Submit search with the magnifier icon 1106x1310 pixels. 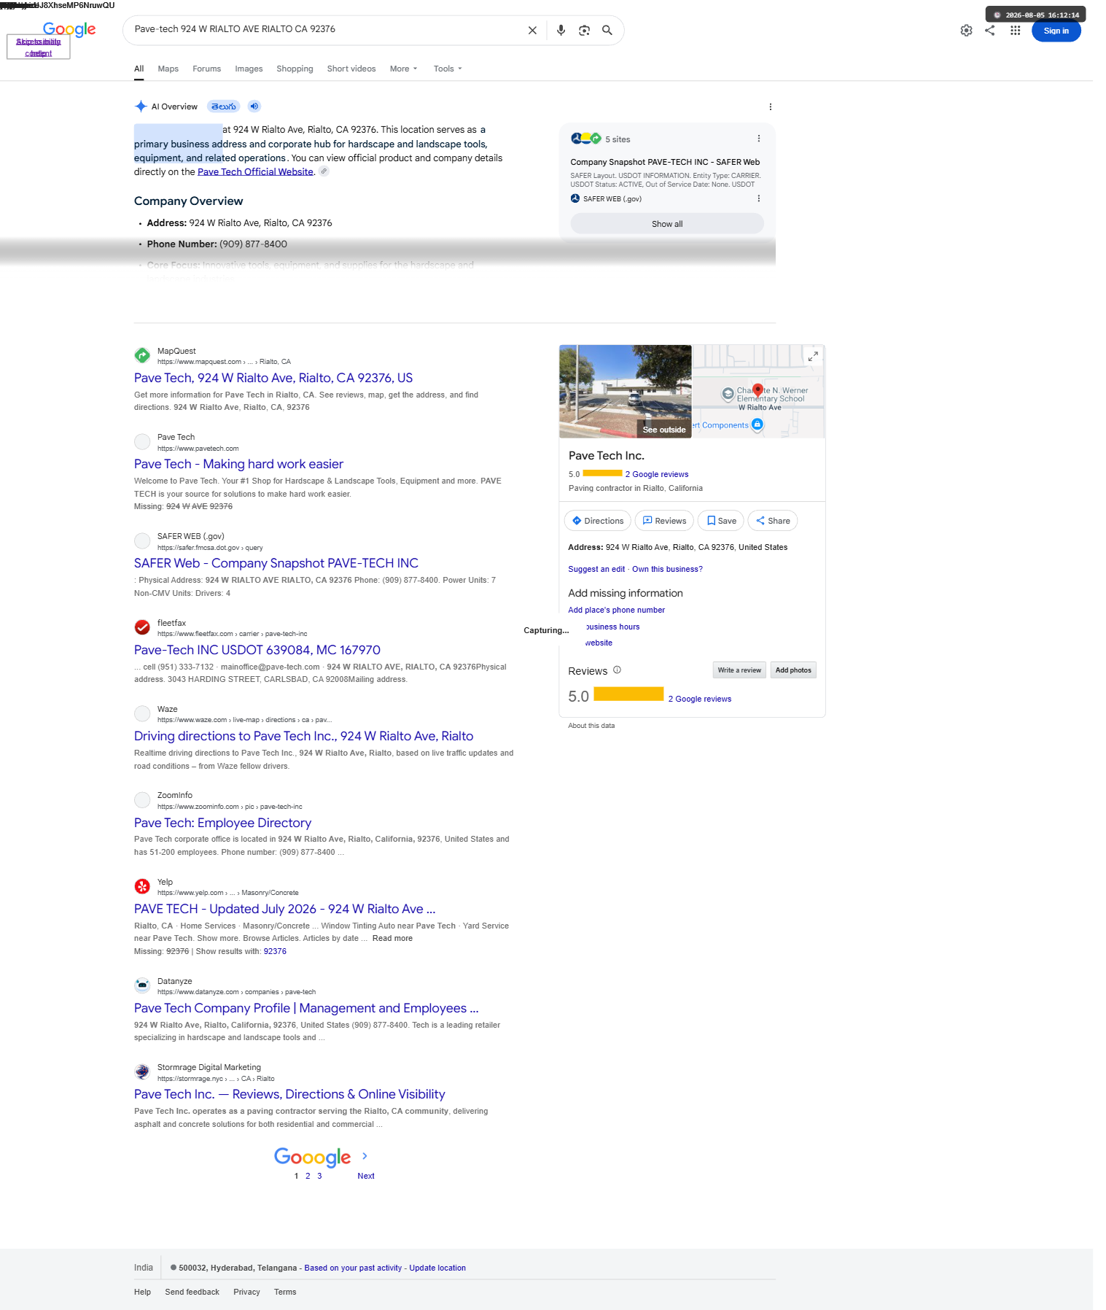(x=607, y=31)
